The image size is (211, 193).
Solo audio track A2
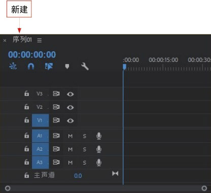click(x=85, y=149)
